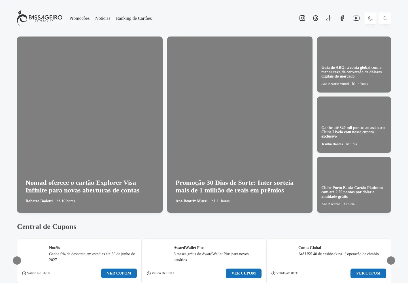Open the Ranking de Cartões menu item

click(x=134, y=18)
